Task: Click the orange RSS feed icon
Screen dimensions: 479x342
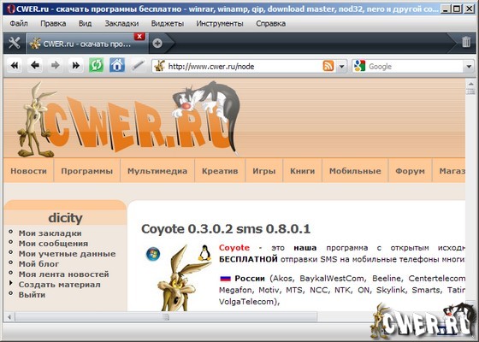Action: (328, 66)
